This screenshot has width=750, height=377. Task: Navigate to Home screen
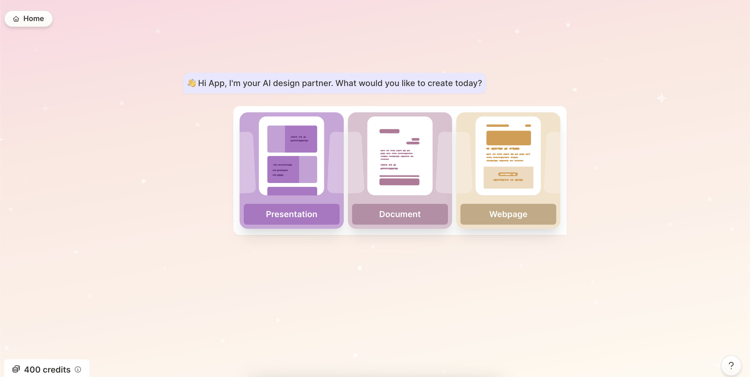tap(28, 18)
